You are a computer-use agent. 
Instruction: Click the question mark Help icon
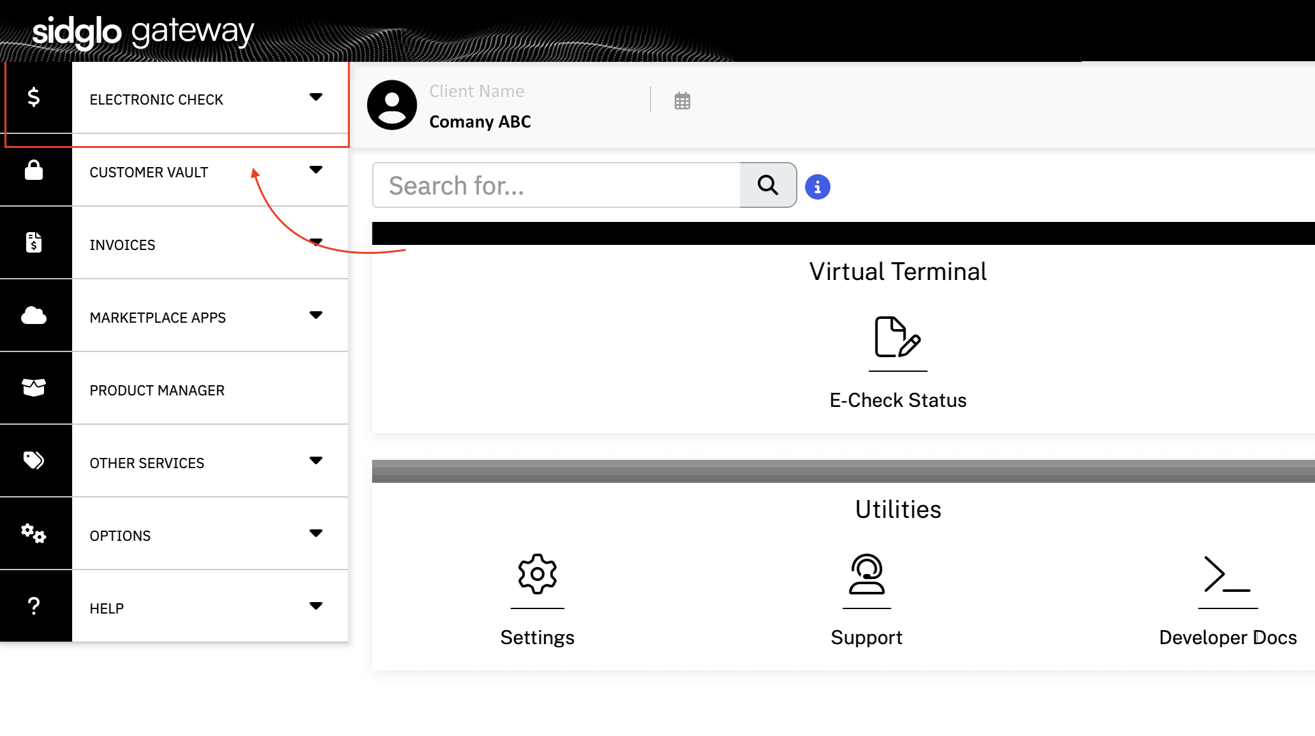click(x=34, y=606)
